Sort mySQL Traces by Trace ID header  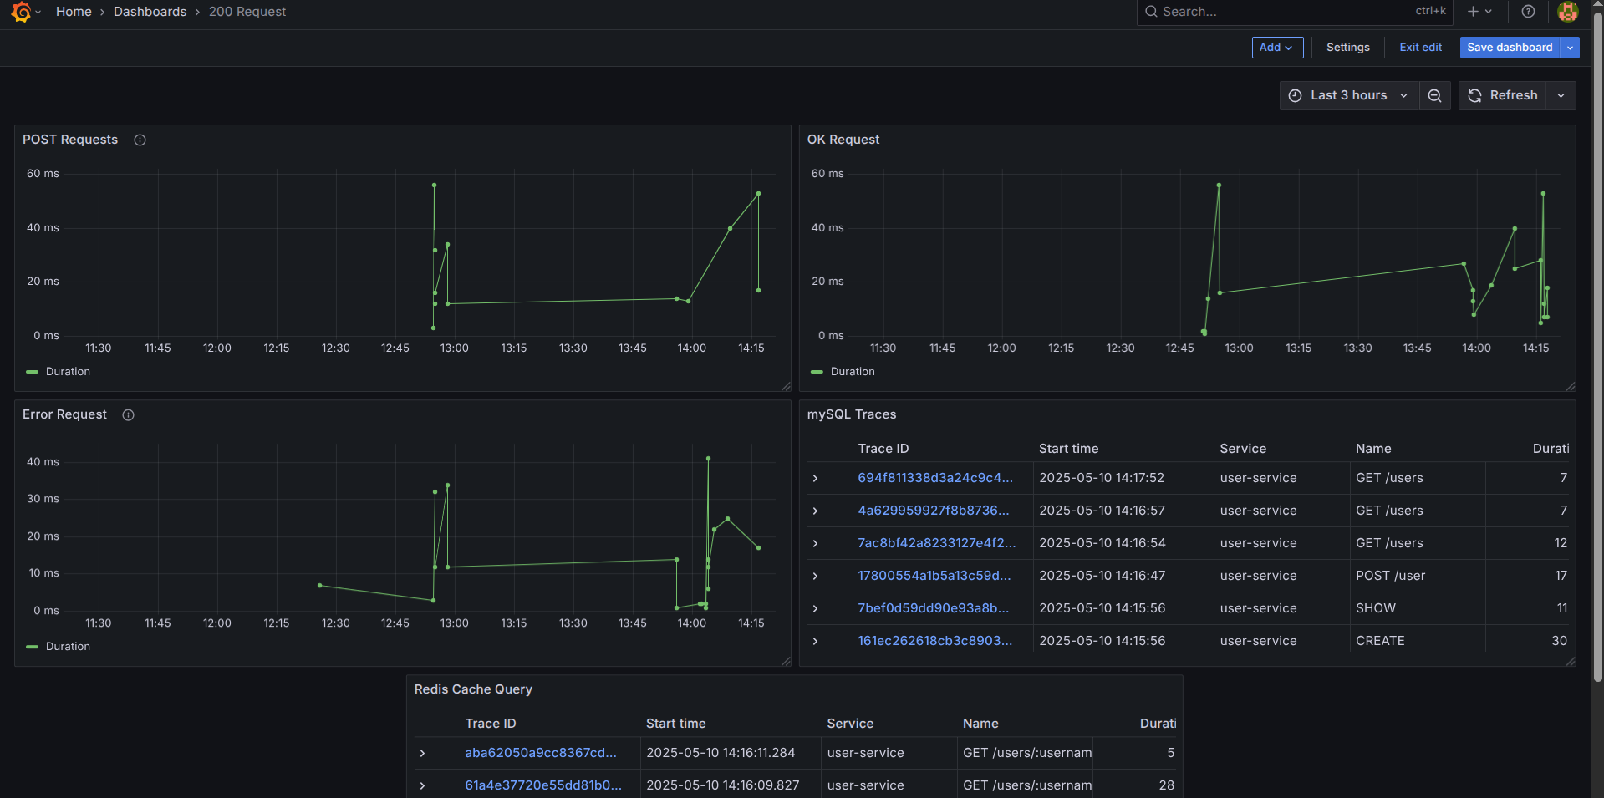click(x=883, y=449)
